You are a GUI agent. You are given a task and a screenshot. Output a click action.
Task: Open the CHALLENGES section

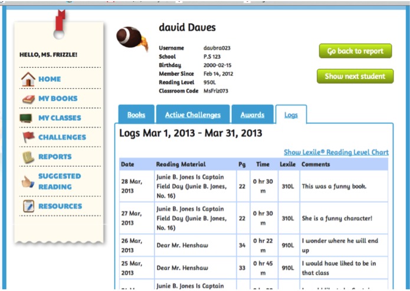point(62,137)
